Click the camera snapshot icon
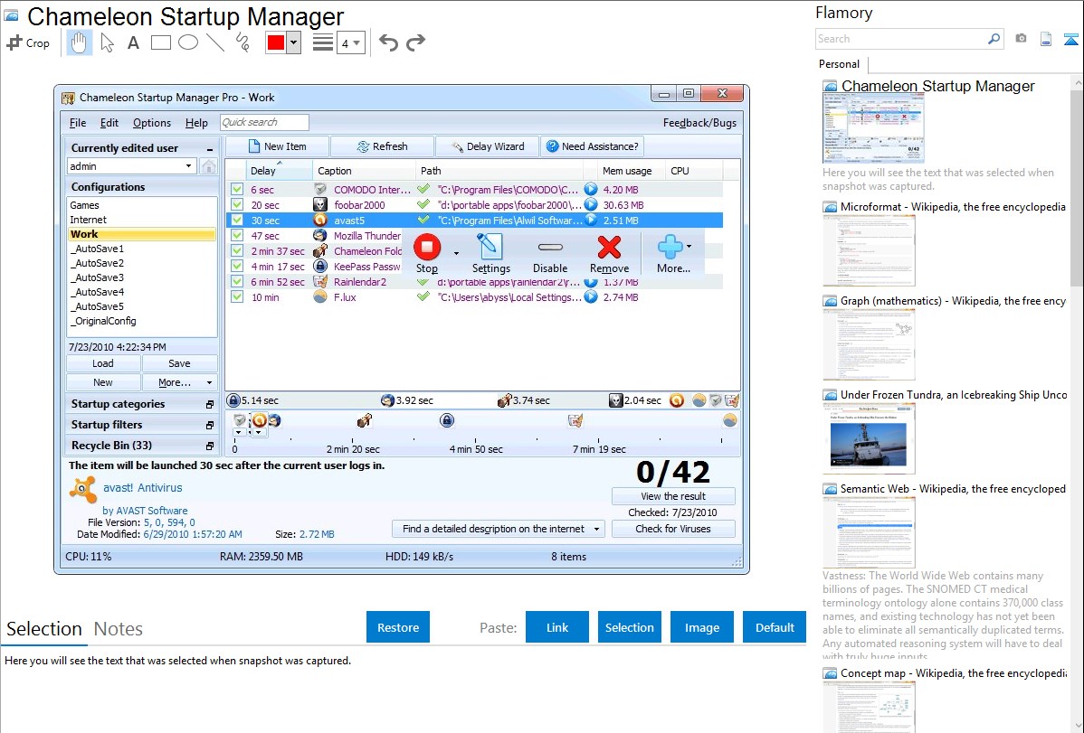 tap(1021, 39)
